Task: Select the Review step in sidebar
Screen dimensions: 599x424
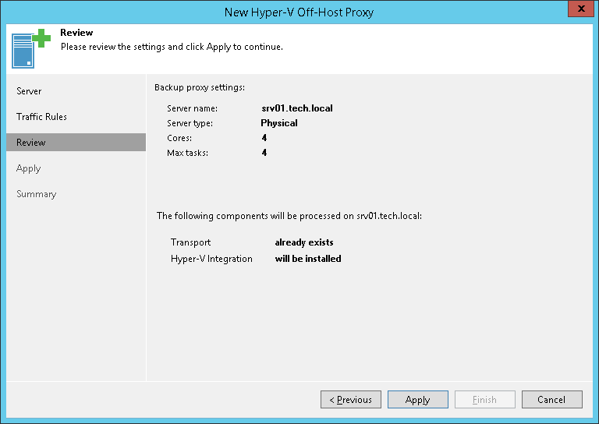Action: coord(31,143)
